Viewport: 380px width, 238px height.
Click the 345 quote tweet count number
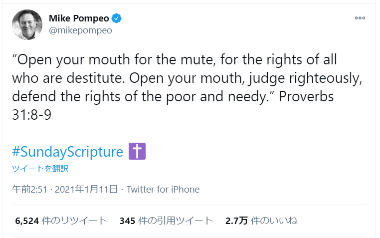coord(127,221)
